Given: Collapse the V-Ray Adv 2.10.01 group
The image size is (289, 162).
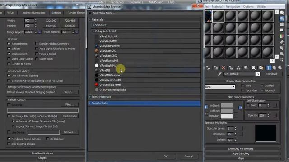Looking at the screenshot, I should point(93,31).
